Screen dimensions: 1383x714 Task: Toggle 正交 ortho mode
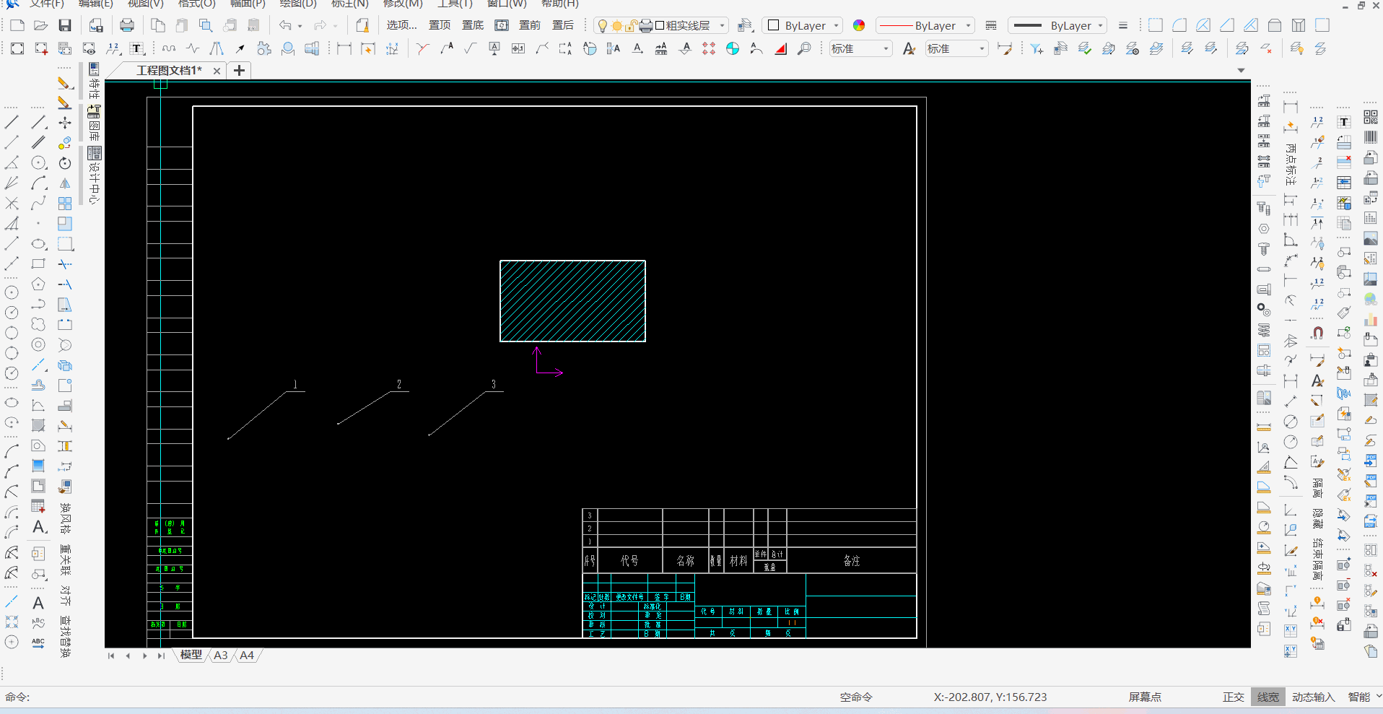click(x=1233, y=697)
